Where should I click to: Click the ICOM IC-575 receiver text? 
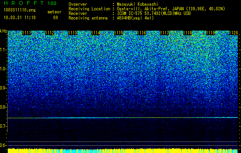(154, 13)
